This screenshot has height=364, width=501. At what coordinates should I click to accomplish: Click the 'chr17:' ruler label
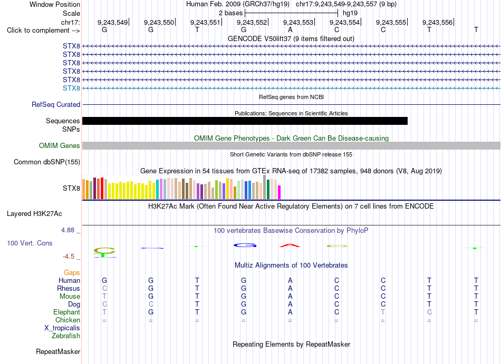(x=71, y=22)
